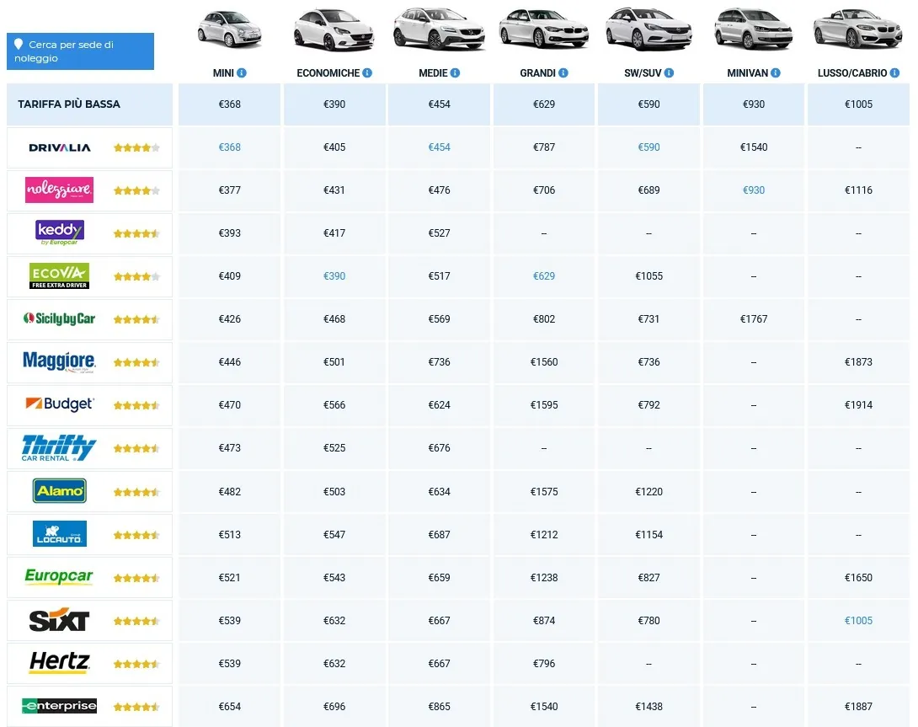Select Maggiore GRANDI price €1560
This screenshot has width=918, height=727.
pyautogui.click(x=544, y=362)
